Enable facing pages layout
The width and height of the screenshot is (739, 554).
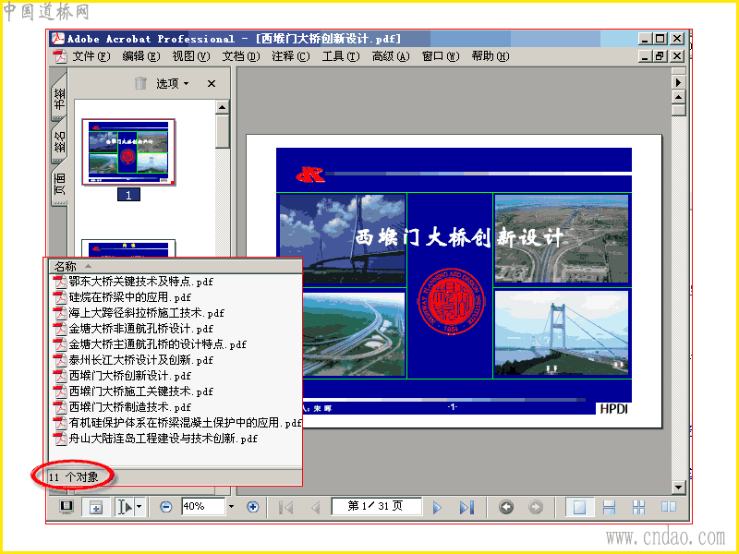click(668, 507)
